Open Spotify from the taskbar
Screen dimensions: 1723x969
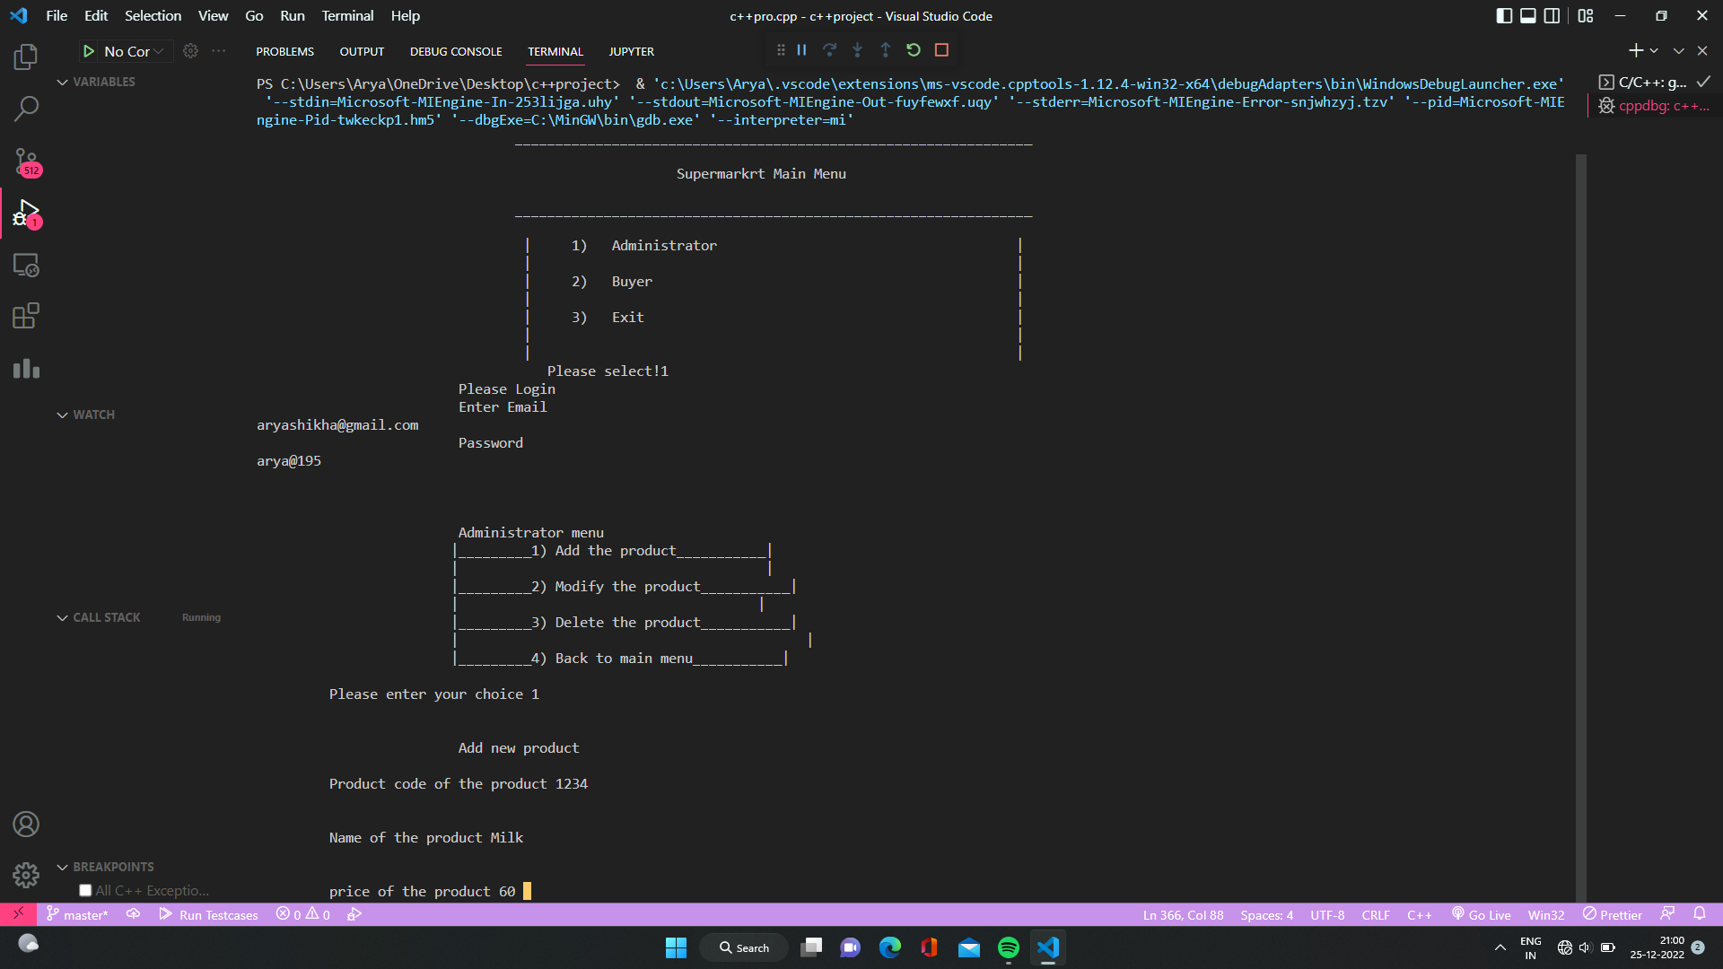pyautogui.click(x=1009, y=947)
